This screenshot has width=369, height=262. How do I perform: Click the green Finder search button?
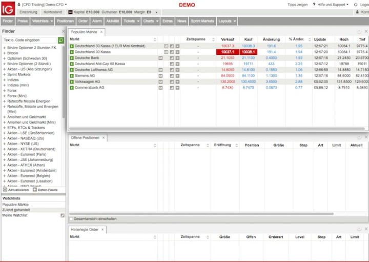(61, 40)
